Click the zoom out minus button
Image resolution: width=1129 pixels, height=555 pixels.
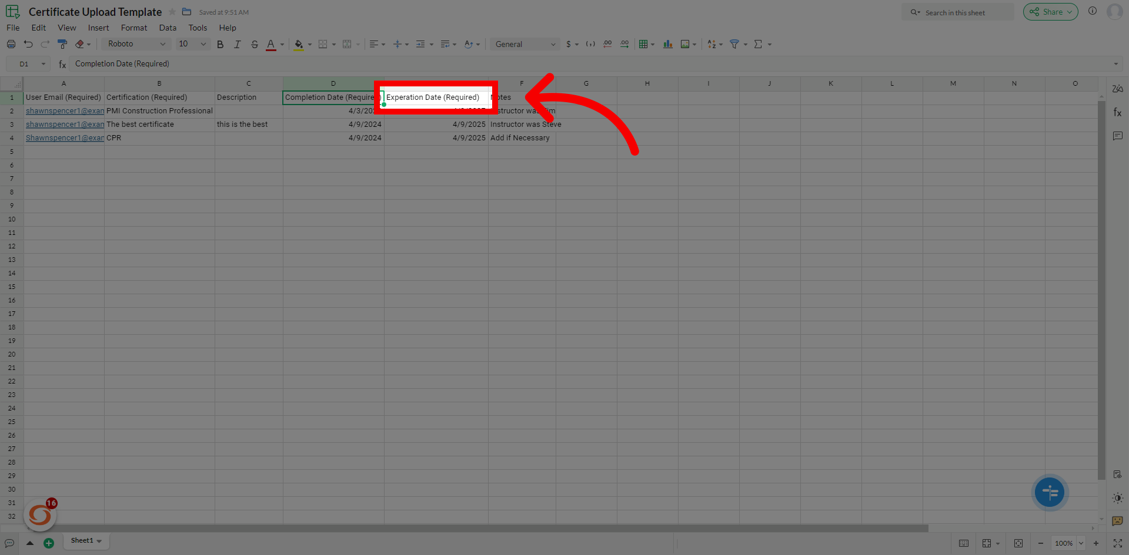[1040, 543]
